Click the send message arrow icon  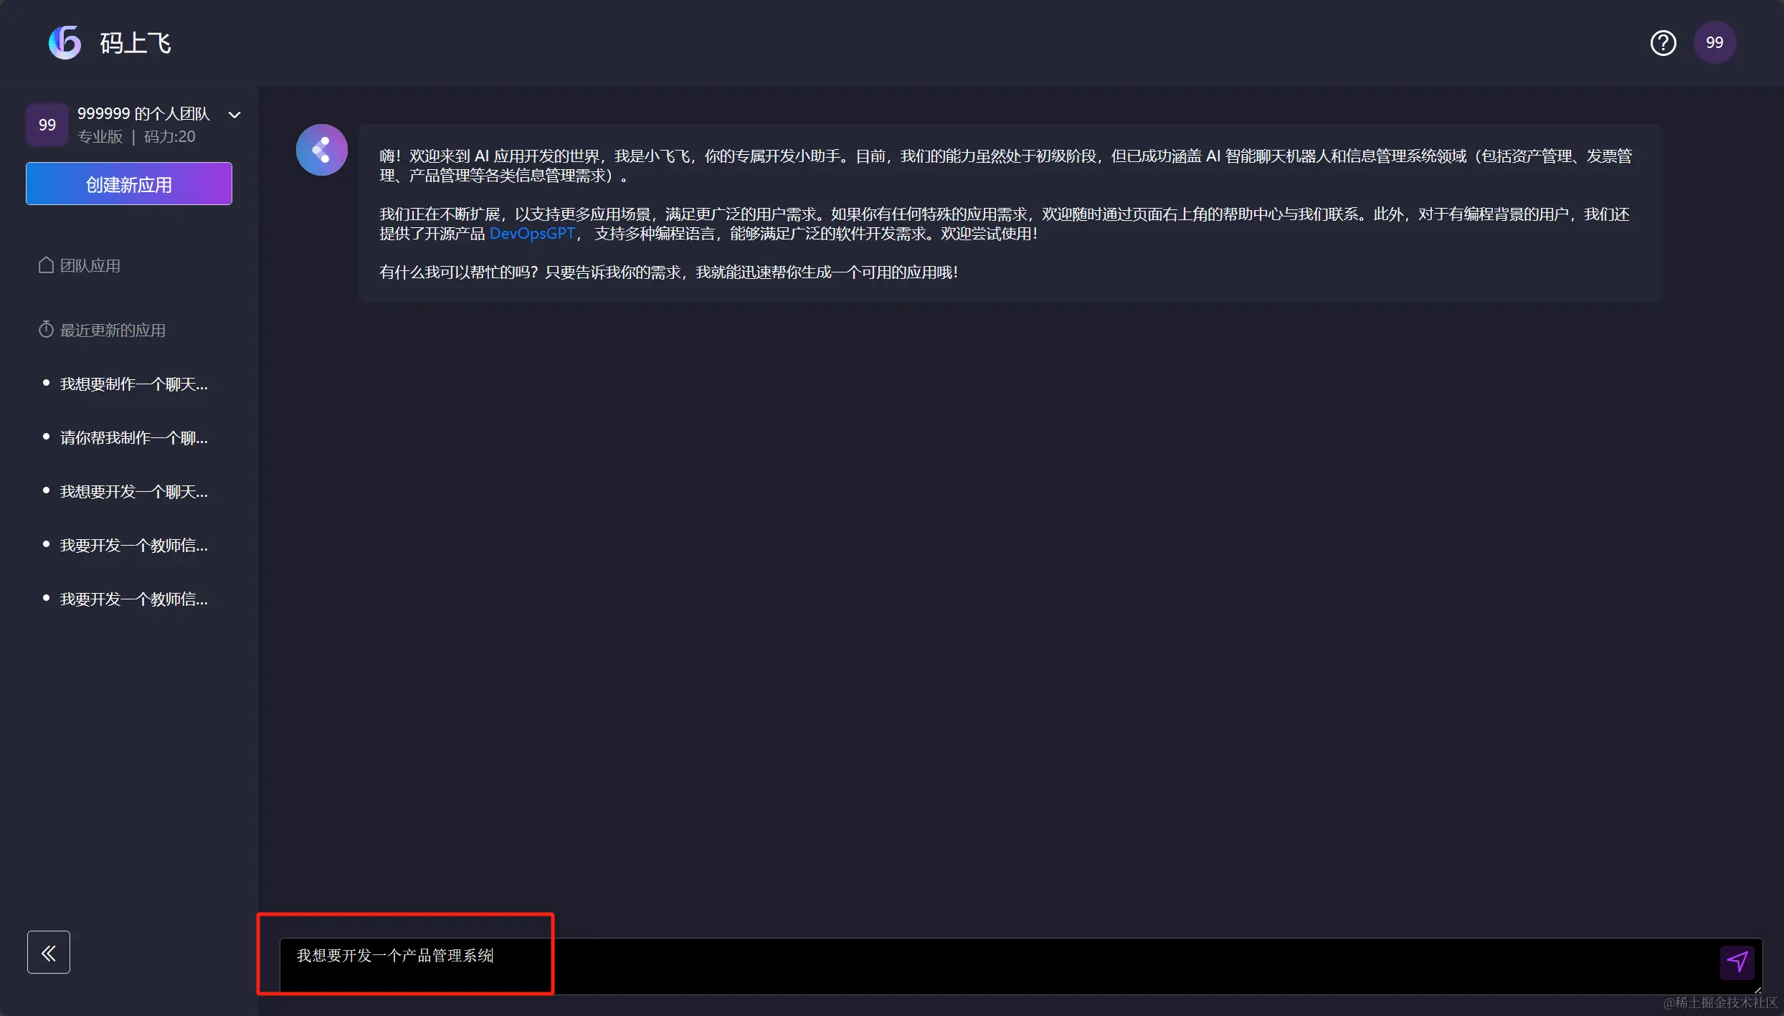[1737, 961]
